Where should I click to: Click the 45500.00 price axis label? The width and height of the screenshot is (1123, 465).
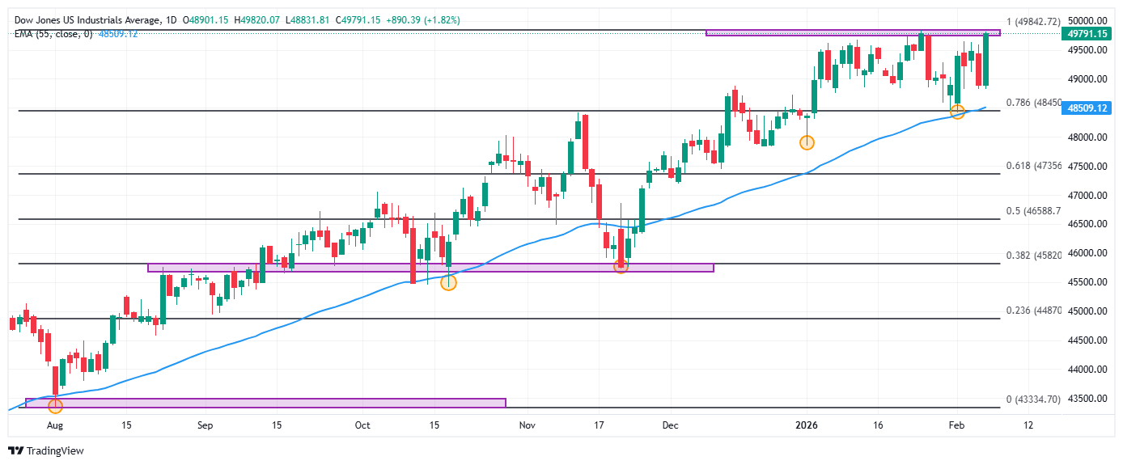pos(1087,282)
